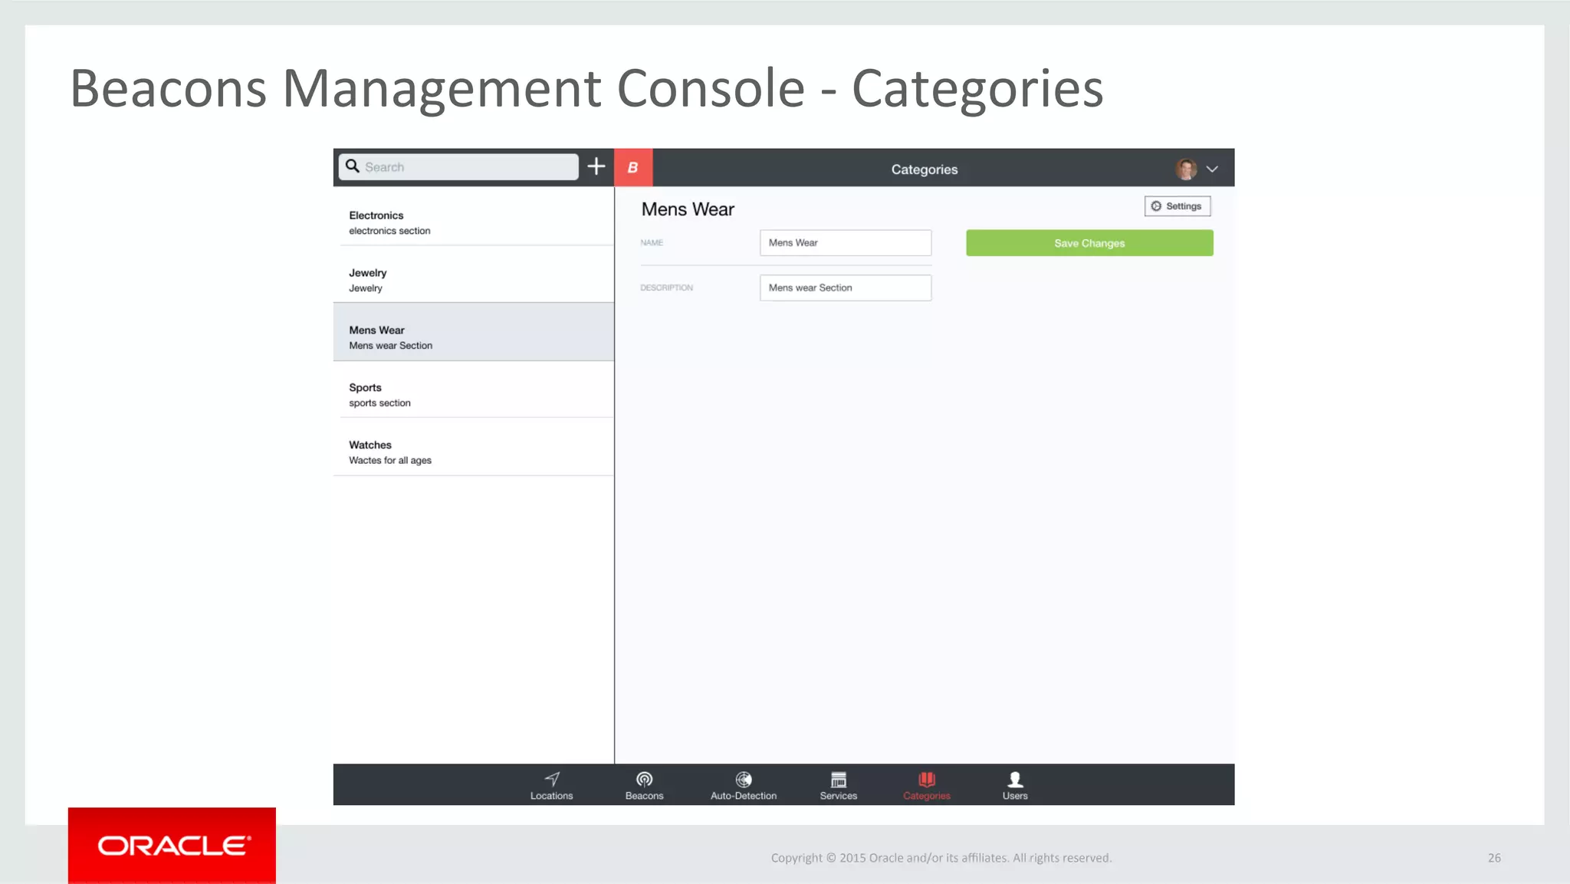Switch to the Beacons tab
This screenshot has width=1570, height=884.
click(645, 786)
